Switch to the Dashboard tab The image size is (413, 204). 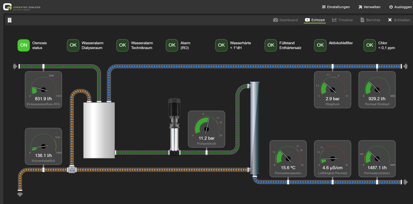(x=285, y=20)
